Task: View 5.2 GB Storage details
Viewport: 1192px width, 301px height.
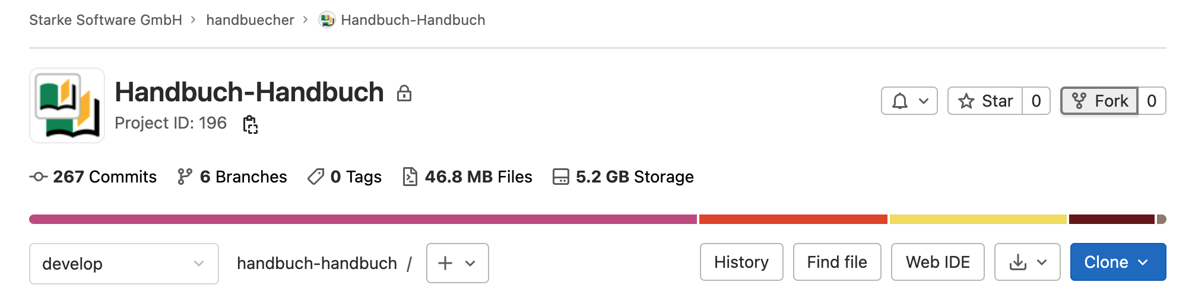Action: tap(623, 177)
